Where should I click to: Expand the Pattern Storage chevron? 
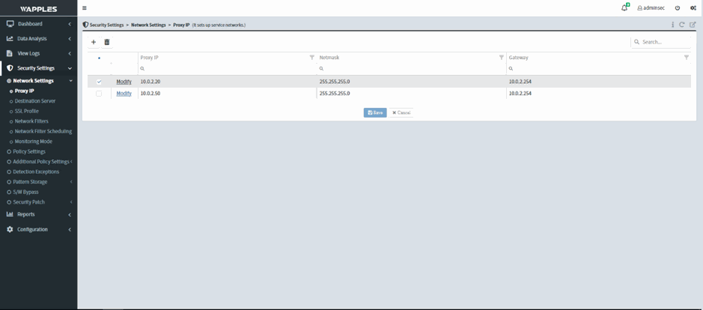[x=71, y=182]
